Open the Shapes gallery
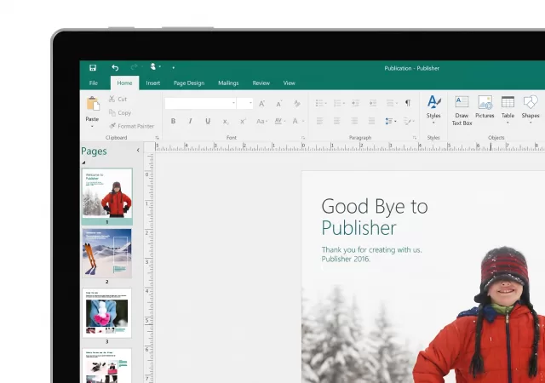 531,110
